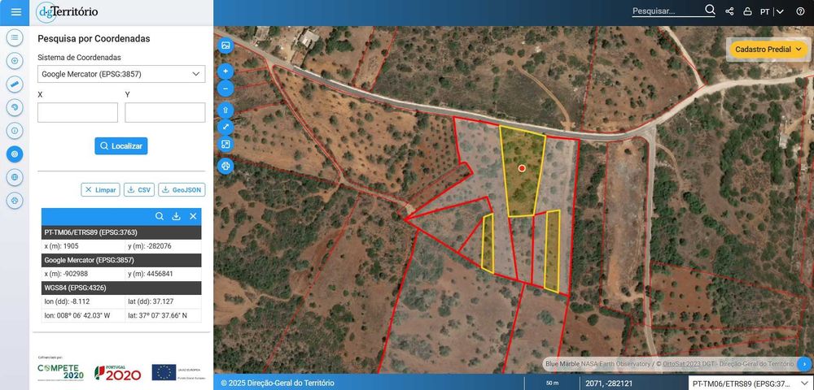Click the bottom sidebar tool icon

[x=15, y=201]
